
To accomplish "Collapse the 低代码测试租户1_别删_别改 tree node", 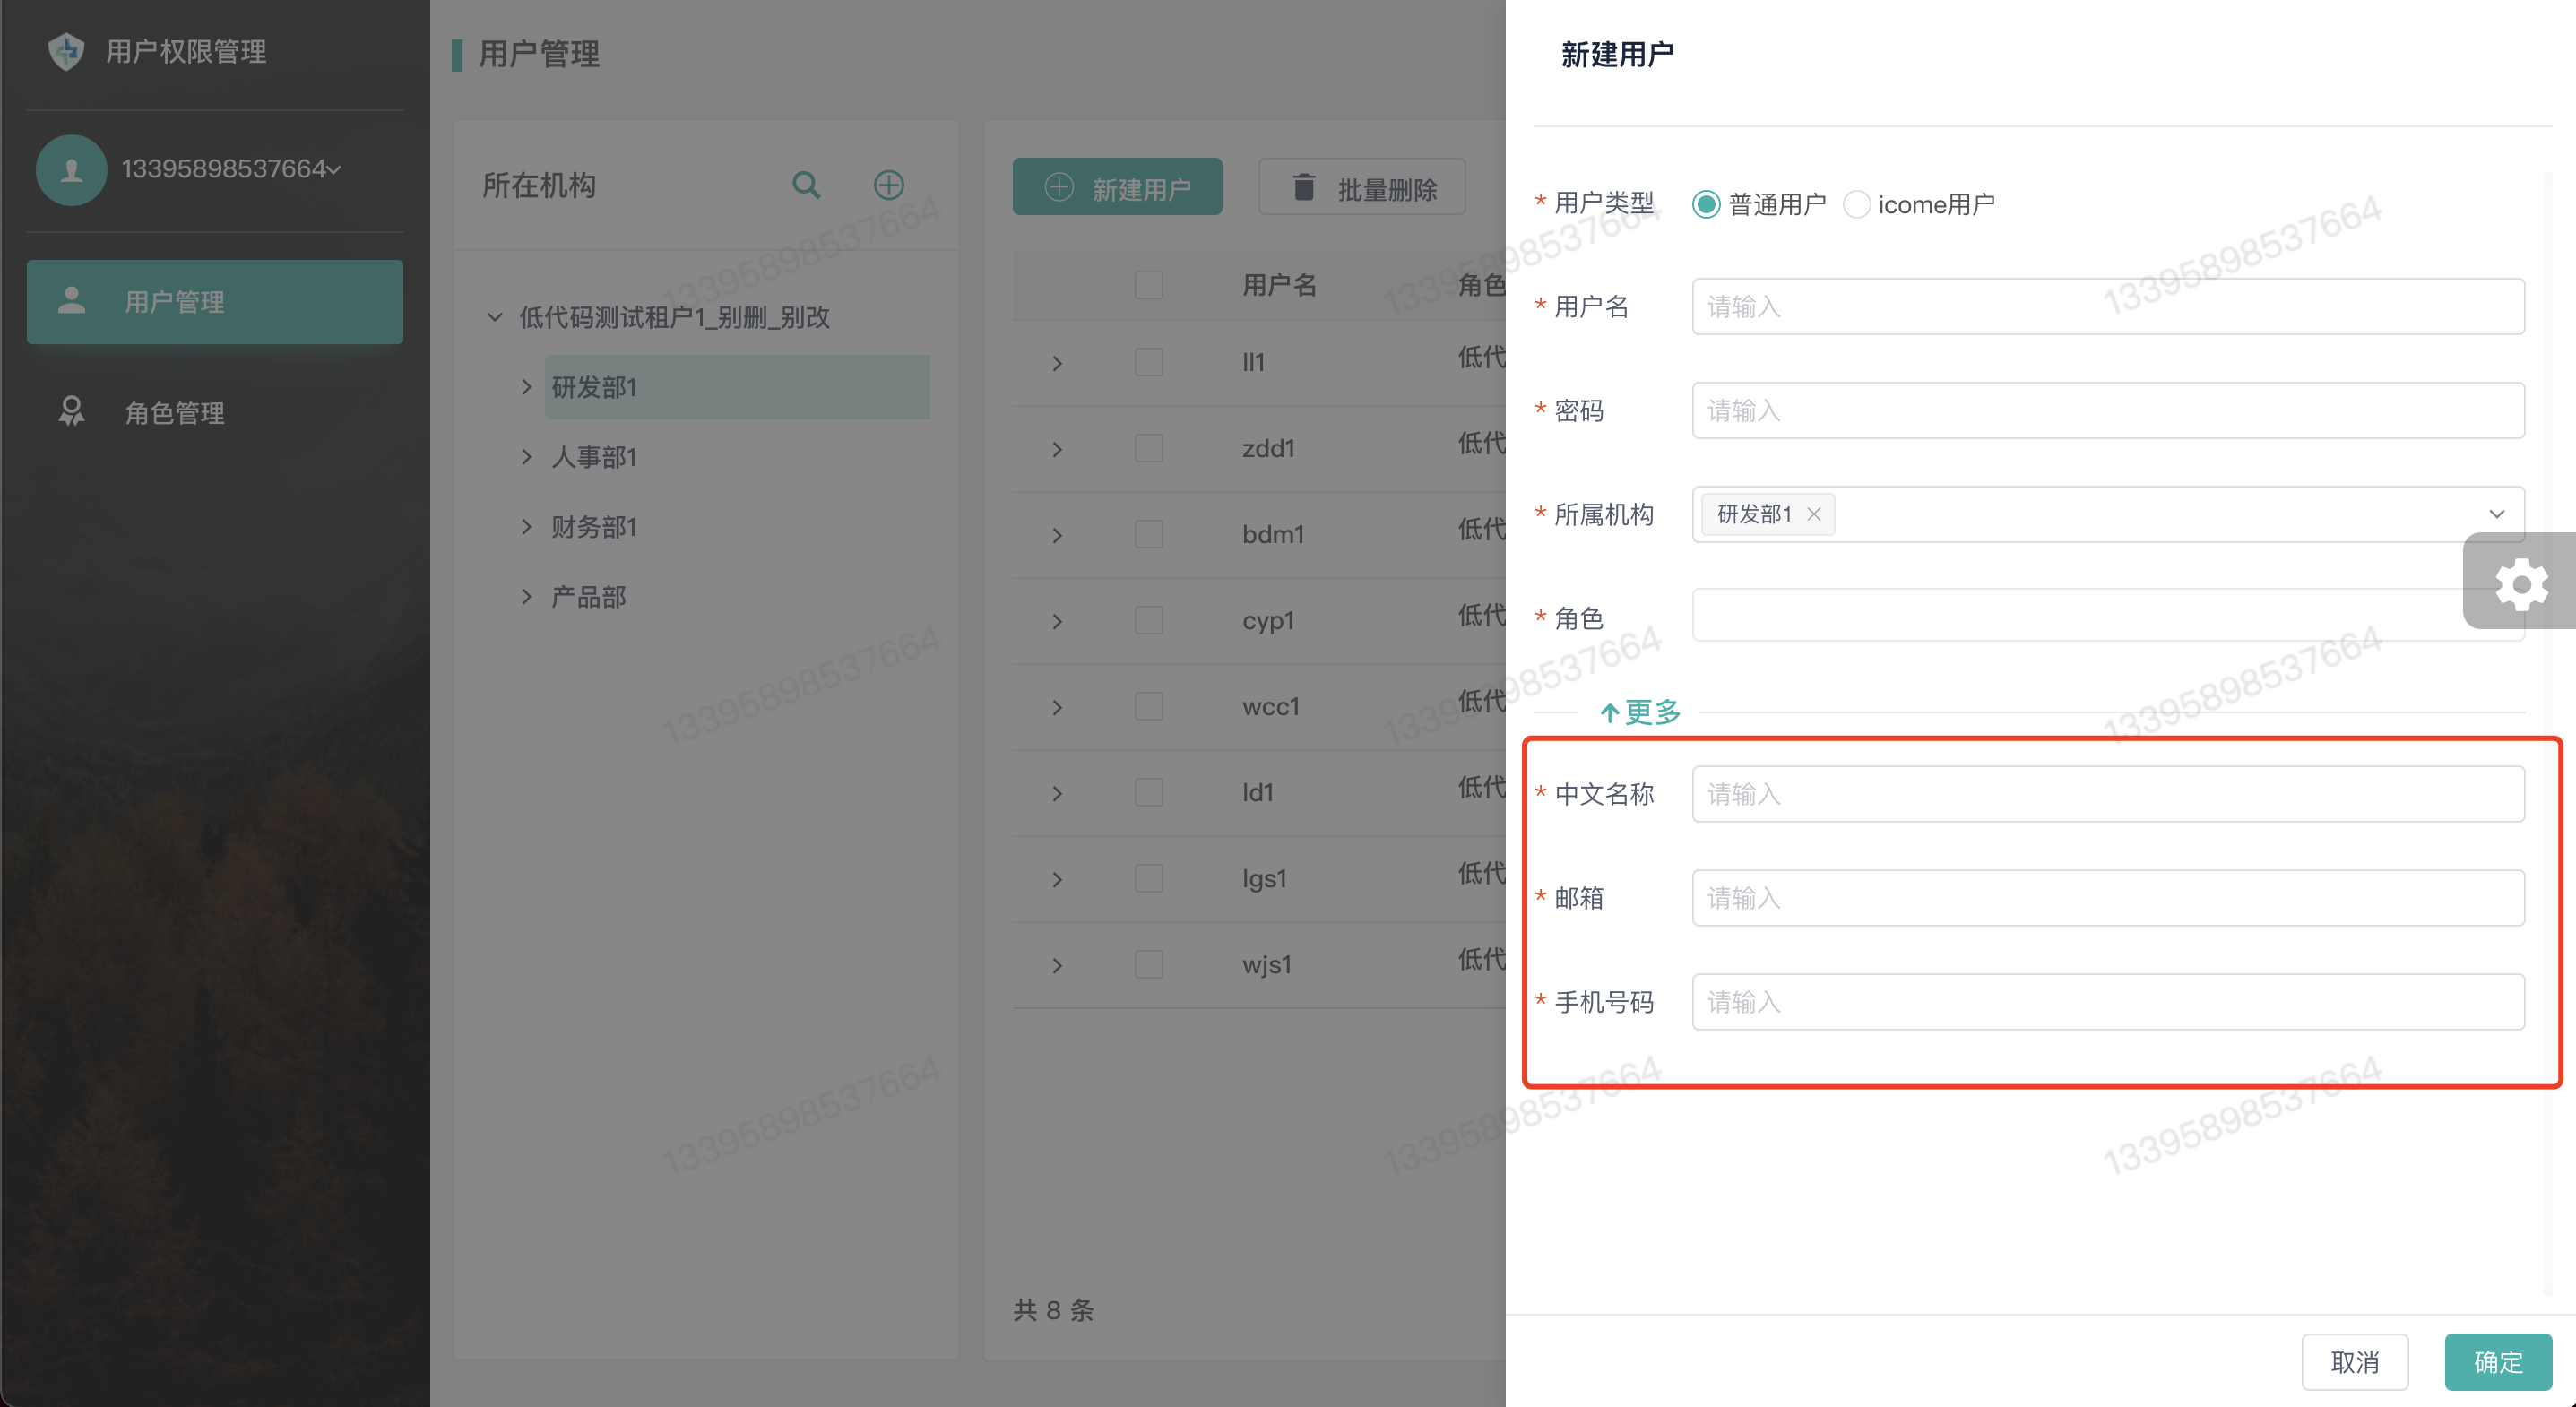I will click(494, 317).
